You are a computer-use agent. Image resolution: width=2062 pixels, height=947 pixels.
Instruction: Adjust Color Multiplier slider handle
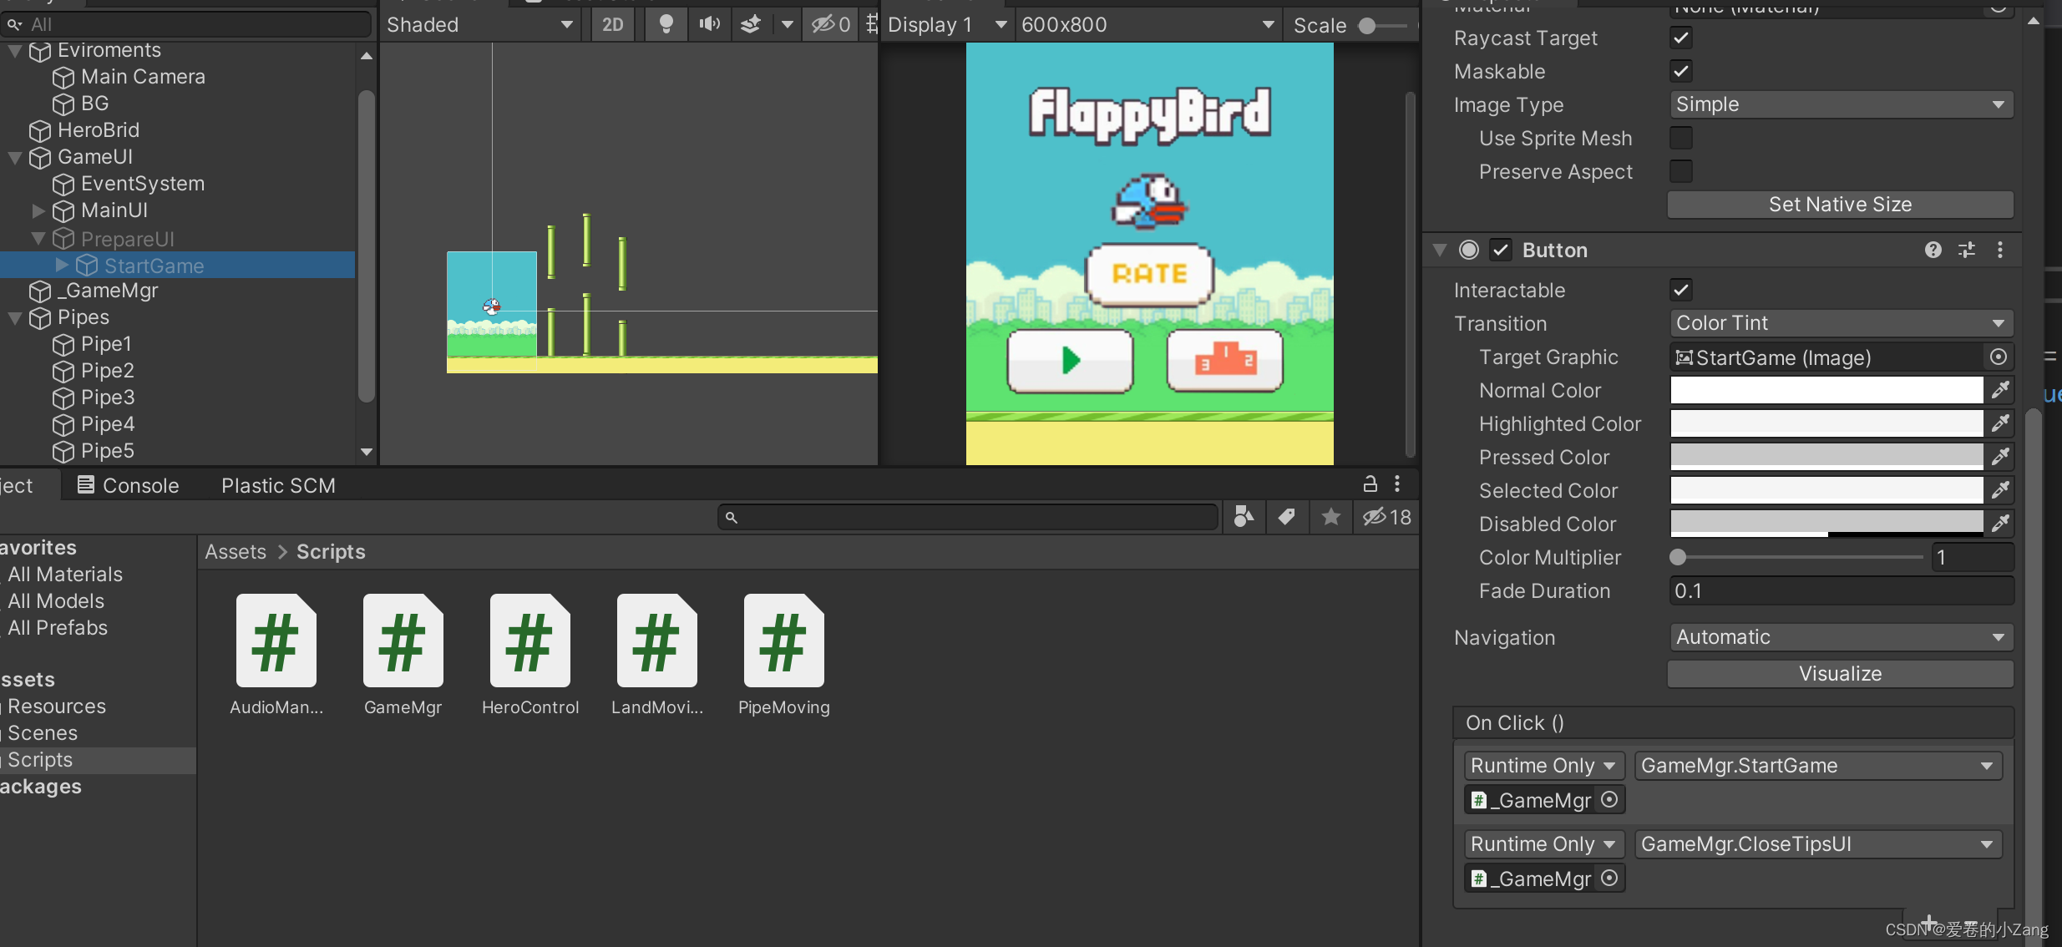tap(1677, 557)
